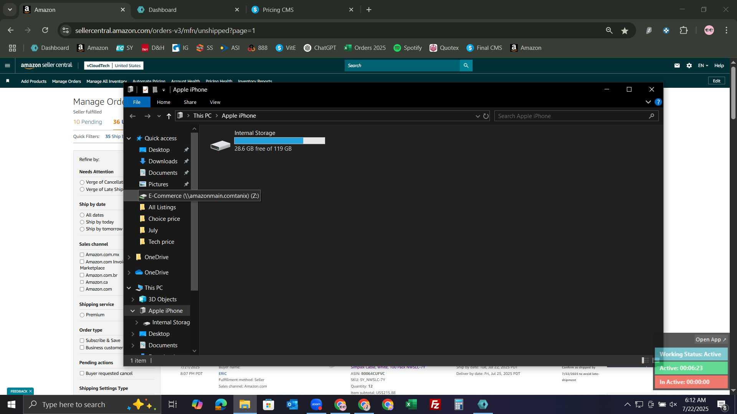Check Amazon.ca sales channel
This screenshot has width=737, height=414.
point(82,282)
